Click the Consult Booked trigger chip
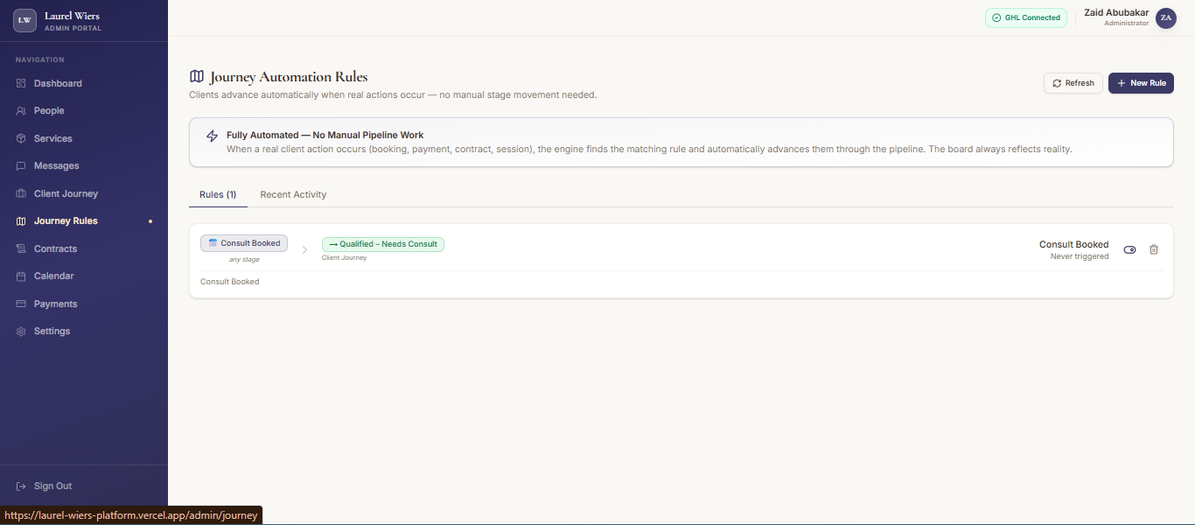This screenshot has width=1195, height=525. click(244, 243)
